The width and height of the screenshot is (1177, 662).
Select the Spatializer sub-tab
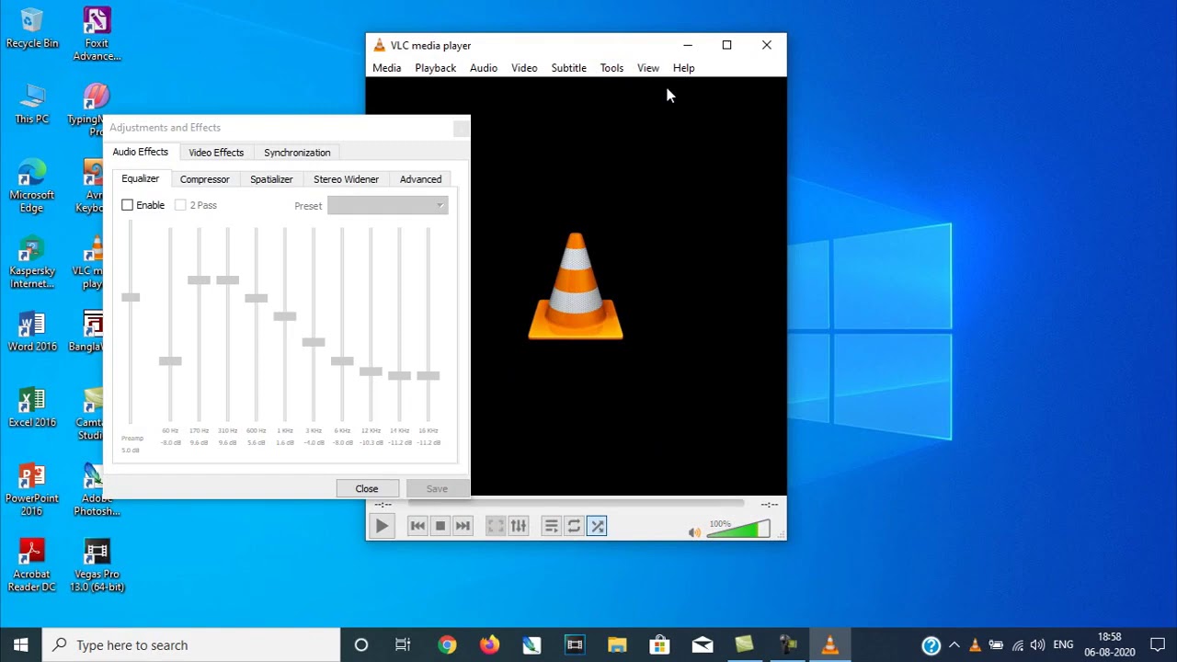(271, 179)
